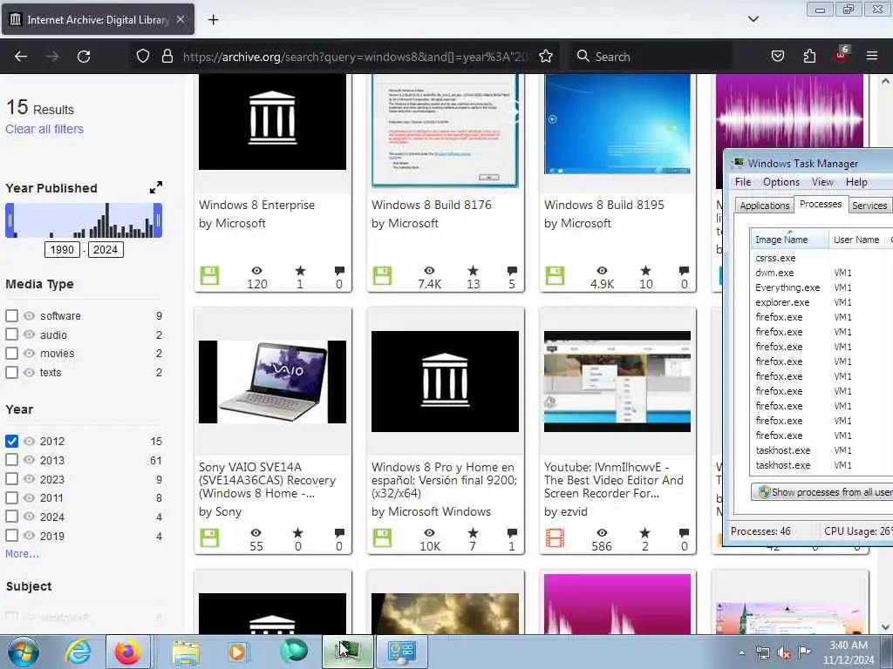Open Task Manager View menu

(822, 182)
